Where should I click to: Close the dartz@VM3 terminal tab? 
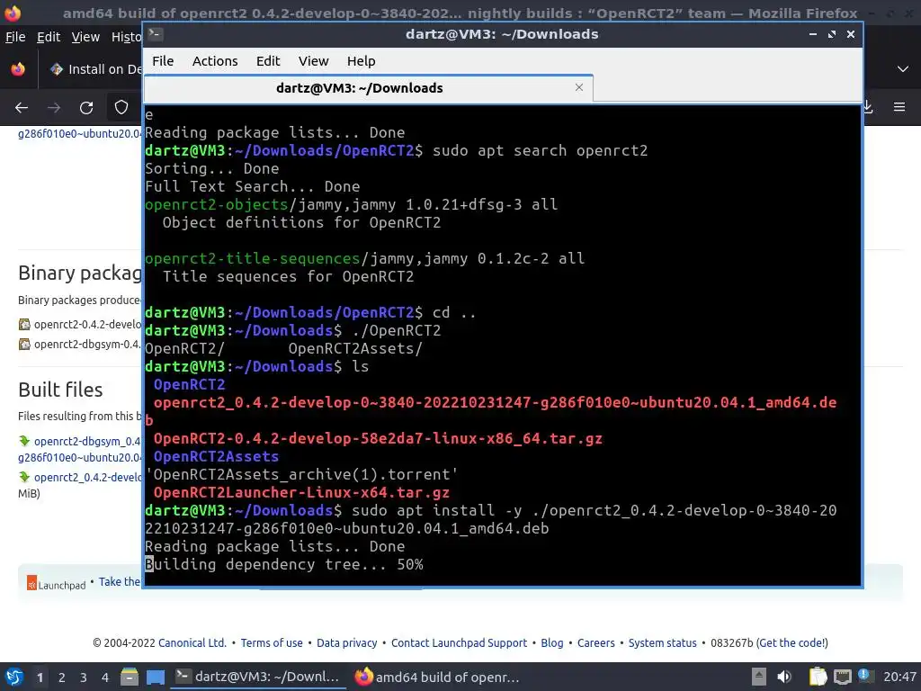pyautogui.click(x=579, y=87)
